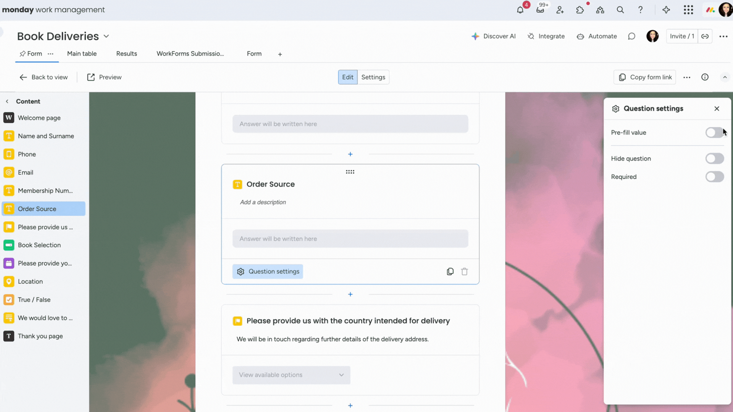Click the country delivery question title
The image size is (733, 412).
pos(348,321)
